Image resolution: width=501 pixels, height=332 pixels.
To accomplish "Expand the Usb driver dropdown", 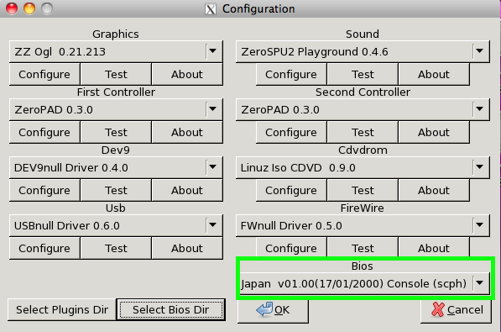I will click(116, 225).
